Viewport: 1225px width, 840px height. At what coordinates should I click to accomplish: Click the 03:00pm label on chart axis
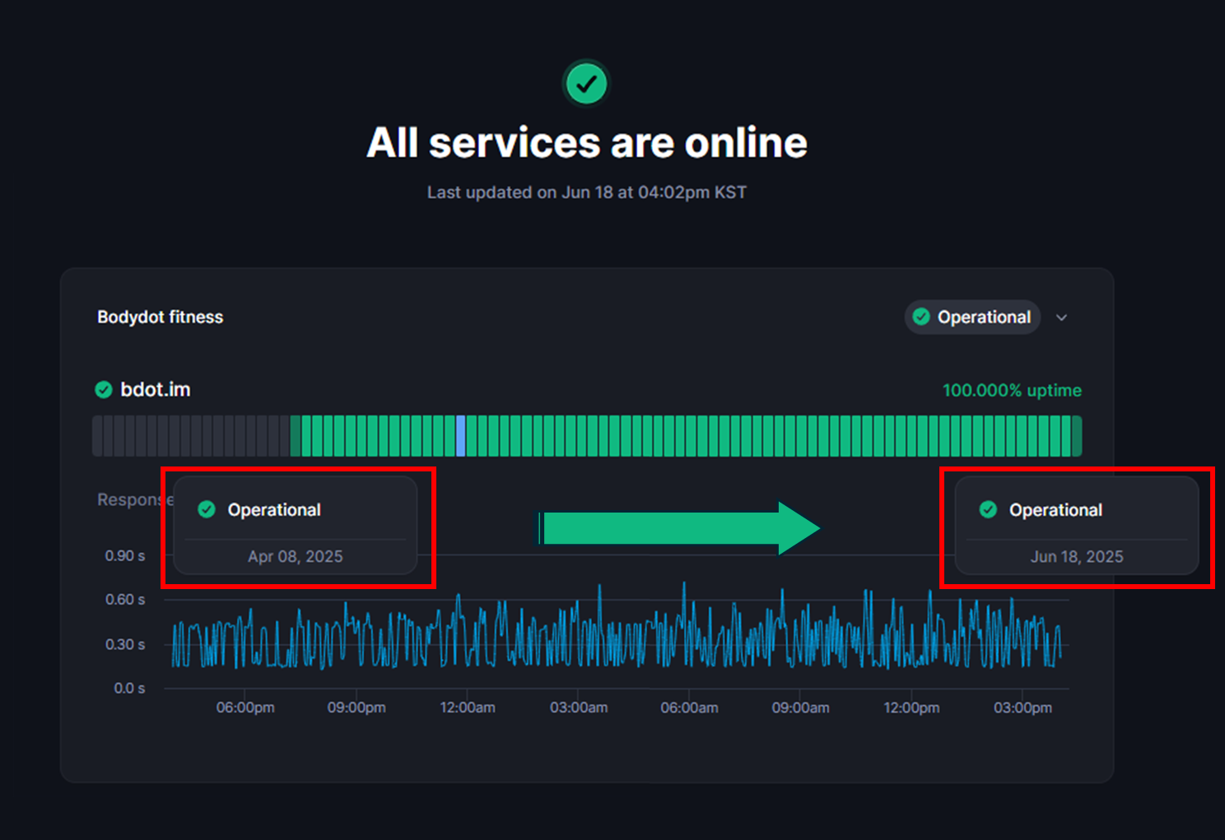[1022, 708]
